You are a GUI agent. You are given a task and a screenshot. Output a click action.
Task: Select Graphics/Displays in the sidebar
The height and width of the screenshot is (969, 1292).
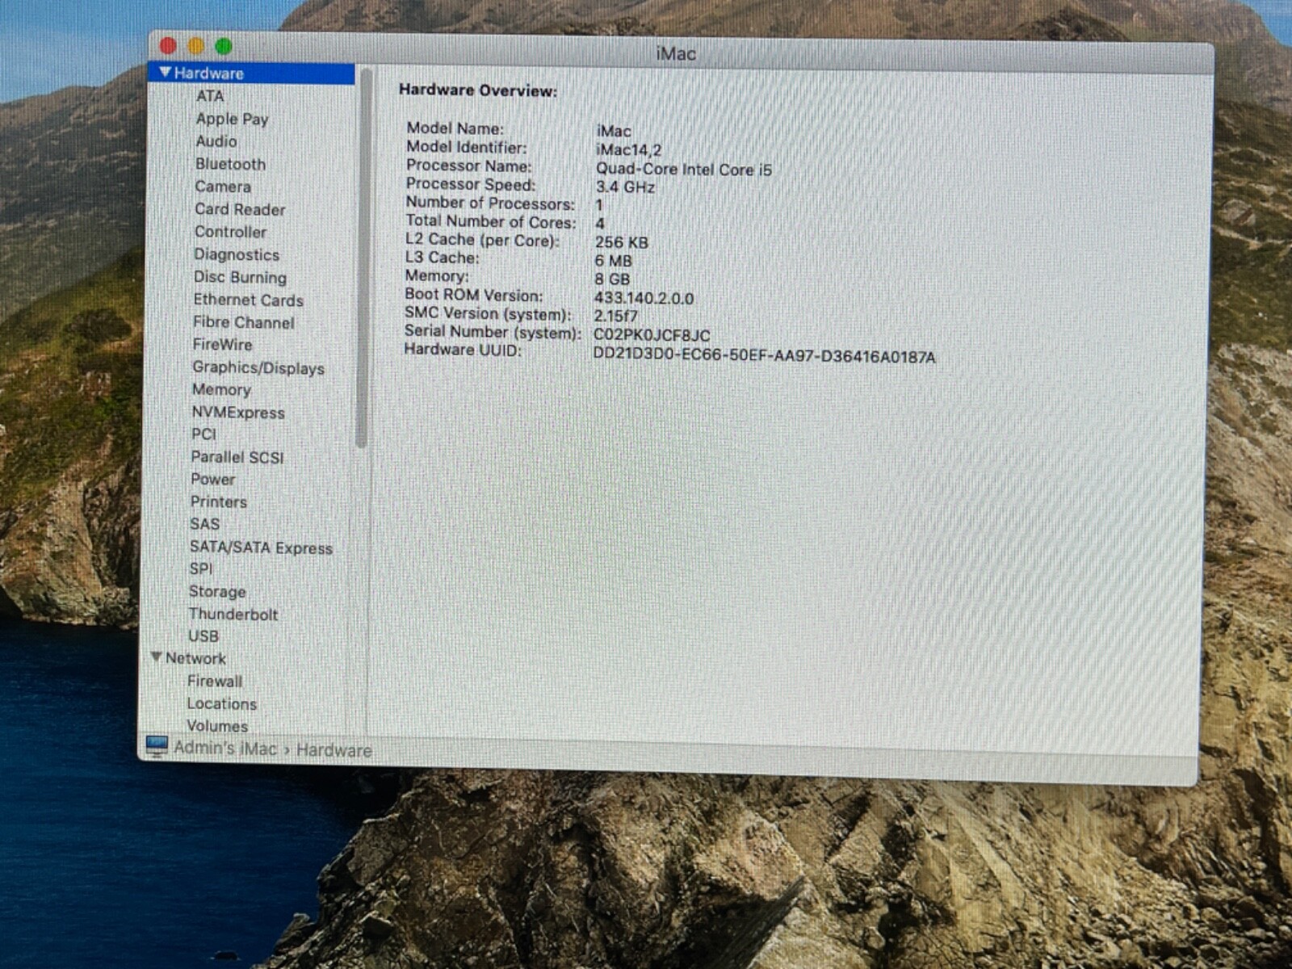pyautogui.click(x=258, y=367)
